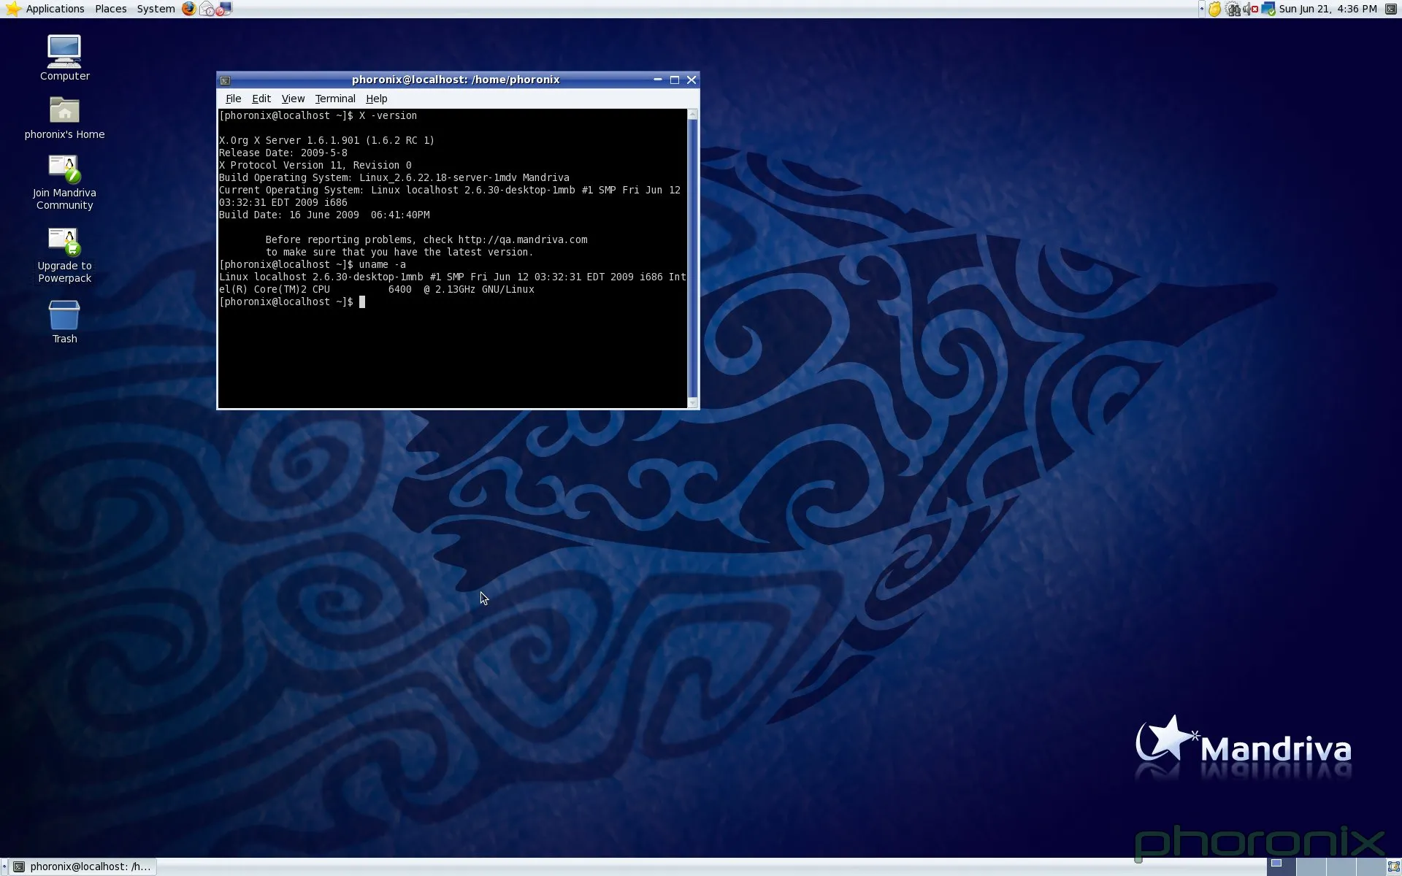This screenshot has width=1402, height=876.
Task: Switch to the second workspace
Action: pos(1311,867)
